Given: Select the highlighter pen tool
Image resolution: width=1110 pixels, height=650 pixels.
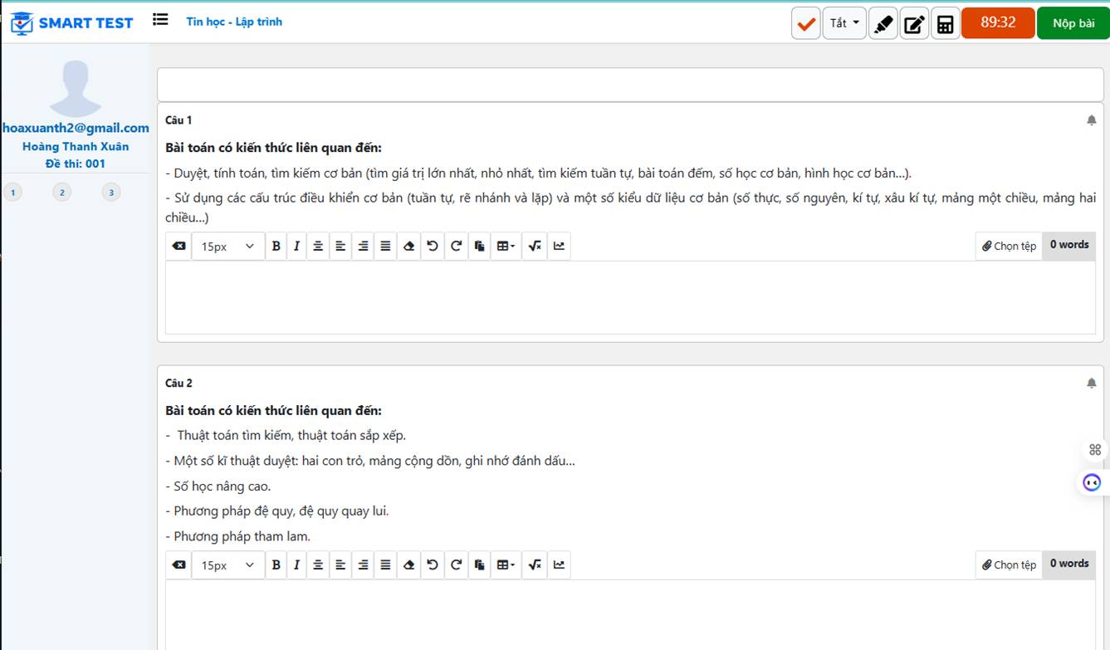Looking at the screenshot, I should point(883,23).
